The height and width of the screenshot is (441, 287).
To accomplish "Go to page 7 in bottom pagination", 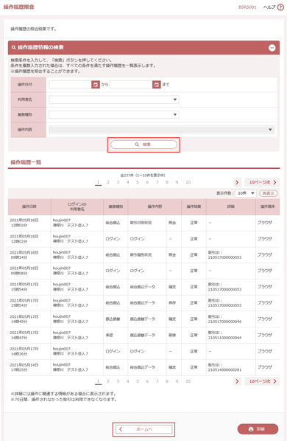I will pyautogui.click(x=157, y=381).
